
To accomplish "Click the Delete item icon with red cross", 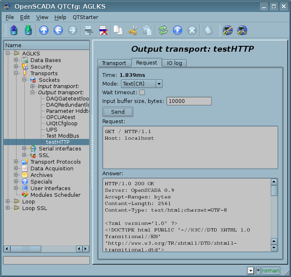I will coord(103,30).
